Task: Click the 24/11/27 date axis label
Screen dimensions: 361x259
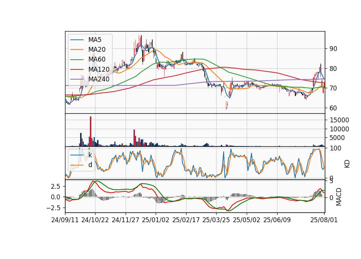Action: point(126,220)
